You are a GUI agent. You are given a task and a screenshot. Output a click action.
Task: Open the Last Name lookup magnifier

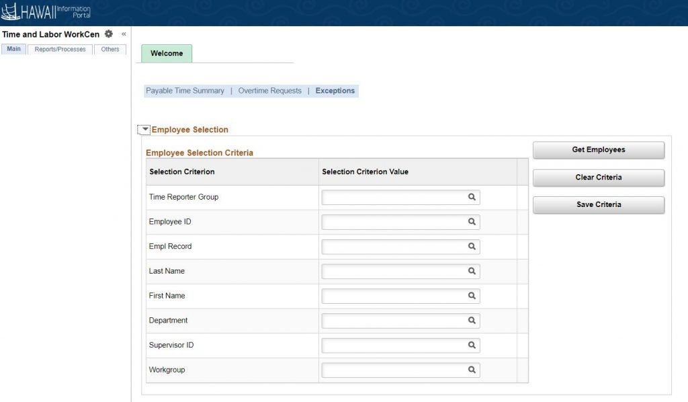click(472, 271)
